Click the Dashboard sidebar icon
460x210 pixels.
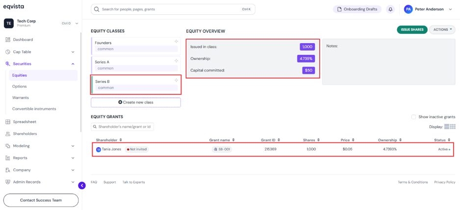8,40
